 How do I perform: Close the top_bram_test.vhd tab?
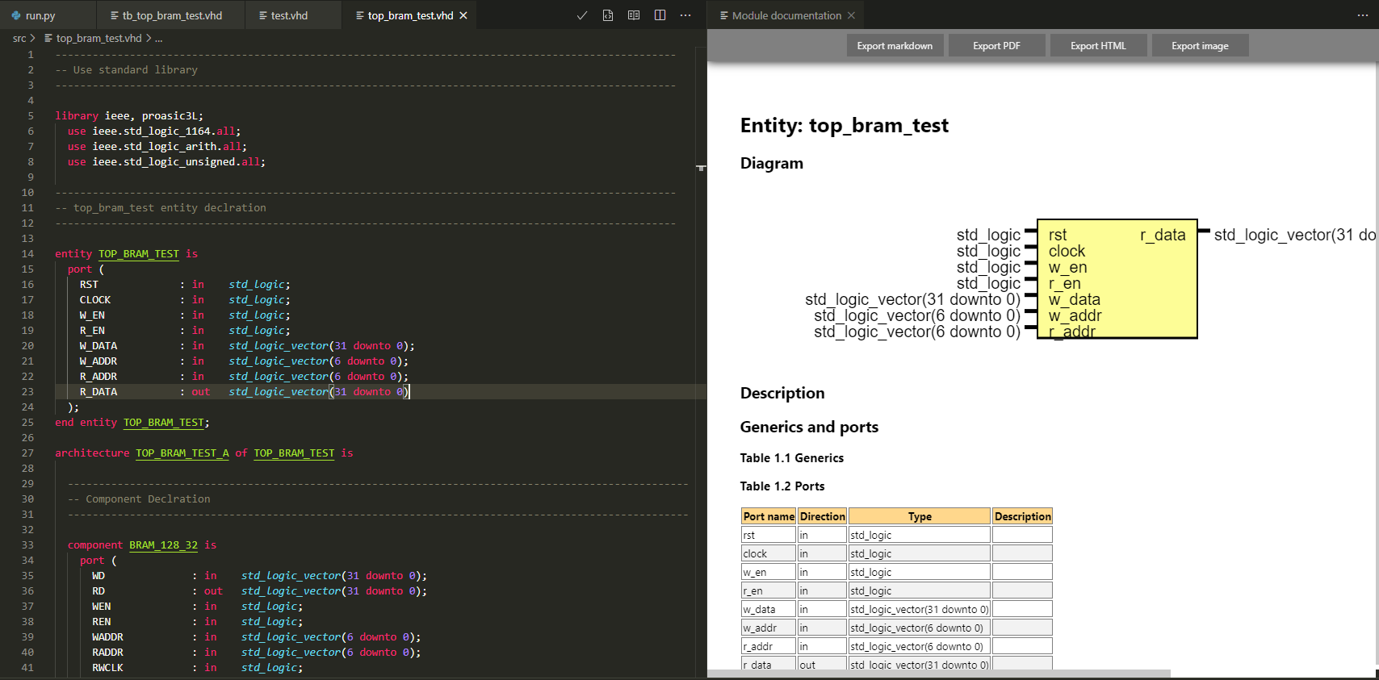click(x=463, y=15)
